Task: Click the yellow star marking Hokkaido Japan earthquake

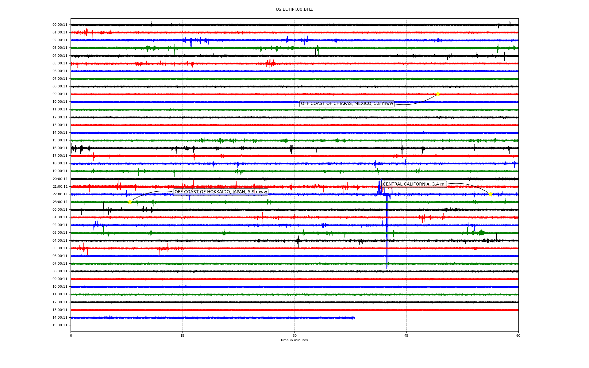Action: pyautogui.click(x=130, y=202)
